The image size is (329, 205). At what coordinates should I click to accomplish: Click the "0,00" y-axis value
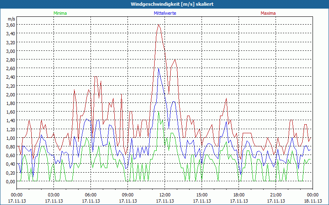click(x=11, y=182)
